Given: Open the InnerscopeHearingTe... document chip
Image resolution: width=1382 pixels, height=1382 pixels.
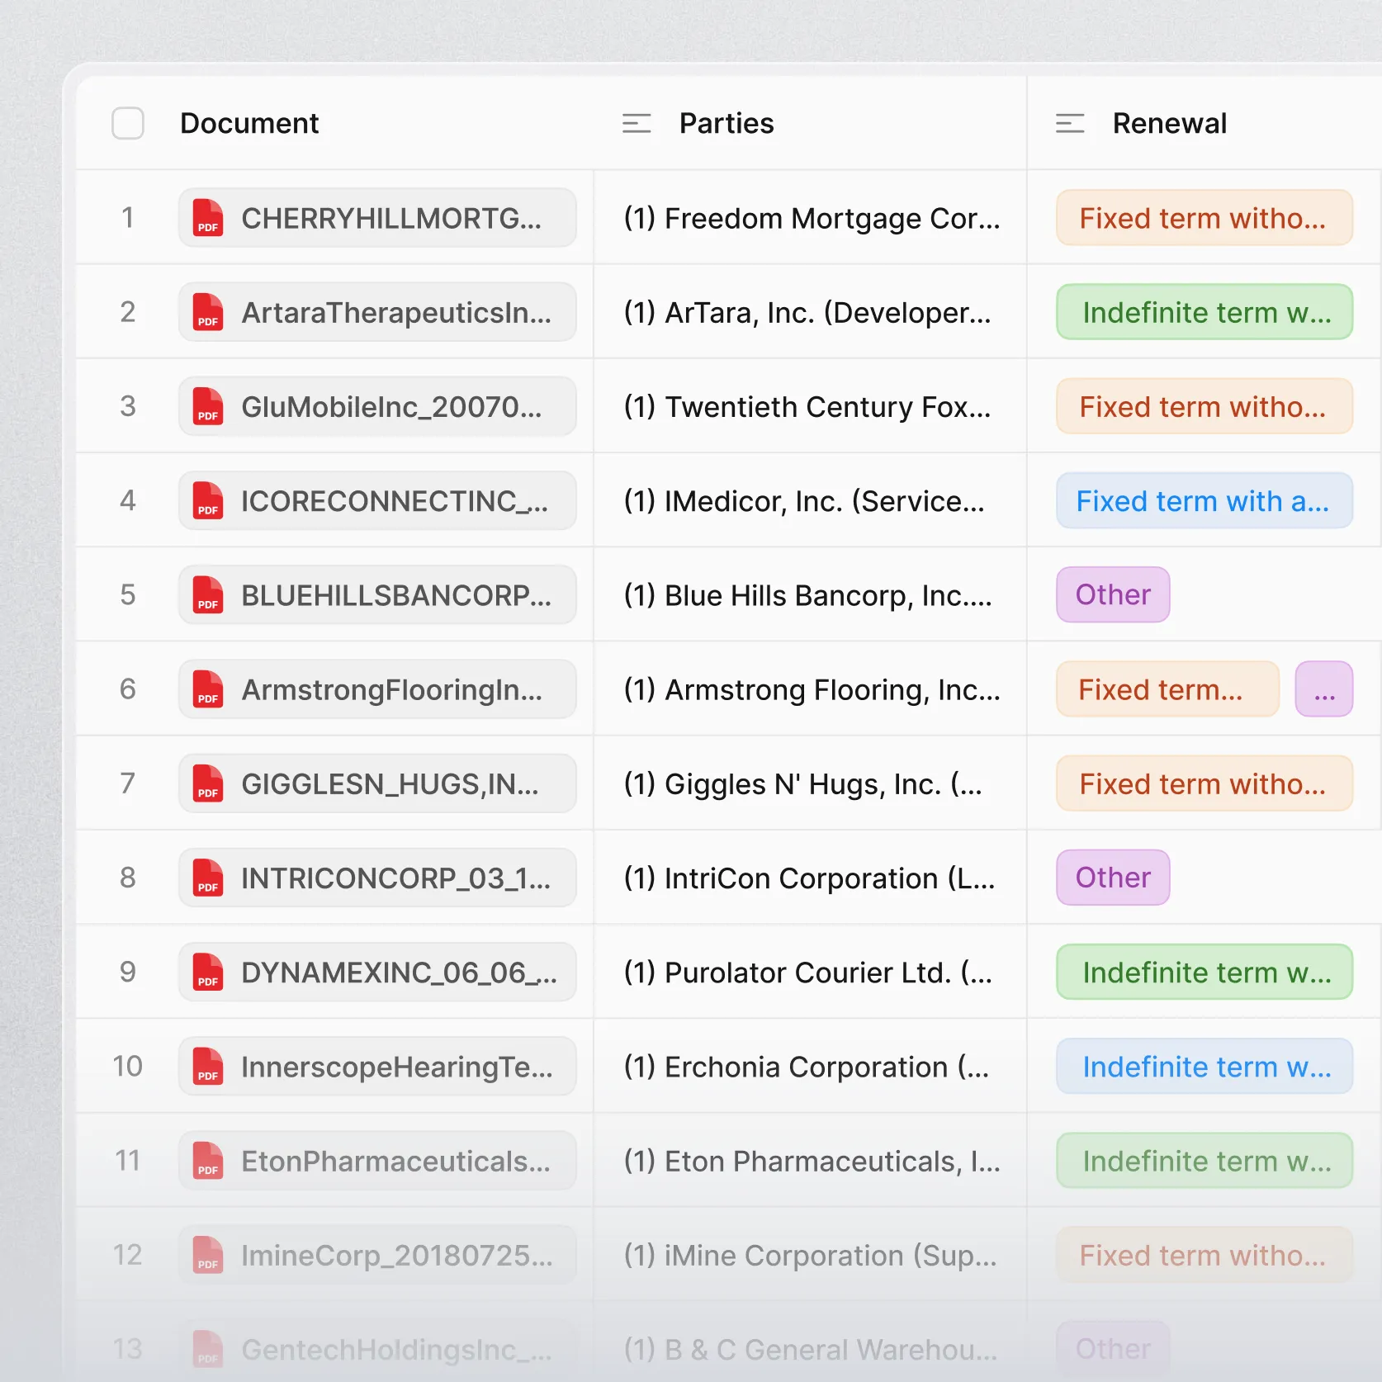Looking at the screenshot, I should click(x=377, y=1066).
